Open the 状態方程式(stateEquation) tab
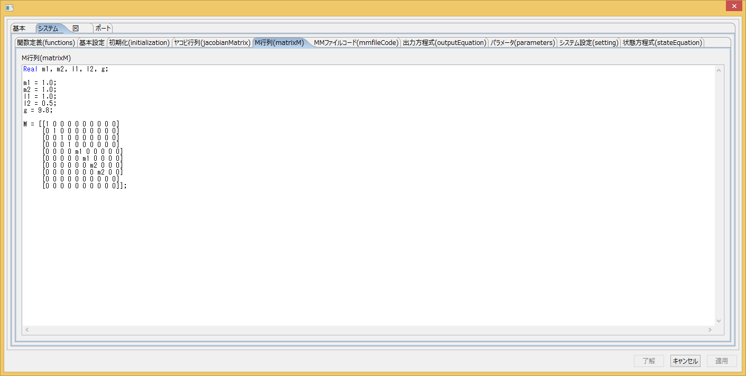The height and width of the screenshot is (376, 746). tap(662, 43)
